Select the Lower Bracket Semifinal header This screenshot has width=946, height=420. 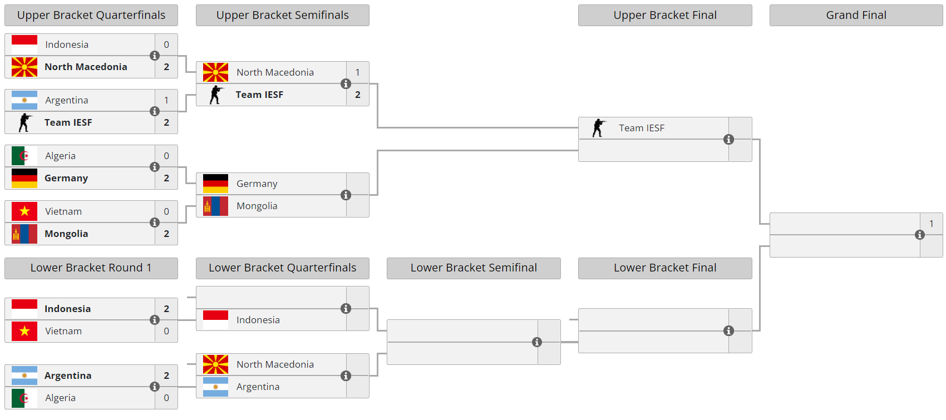[474, 268]
